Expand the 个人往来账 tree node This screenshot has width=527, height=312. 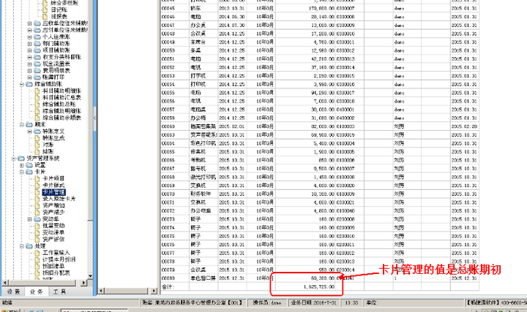[x=29, y=37]
